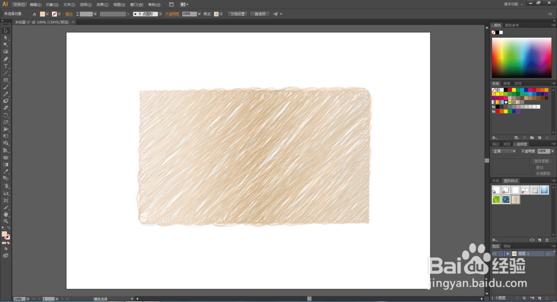Select the Artboard tool

(x=6, y=201)
